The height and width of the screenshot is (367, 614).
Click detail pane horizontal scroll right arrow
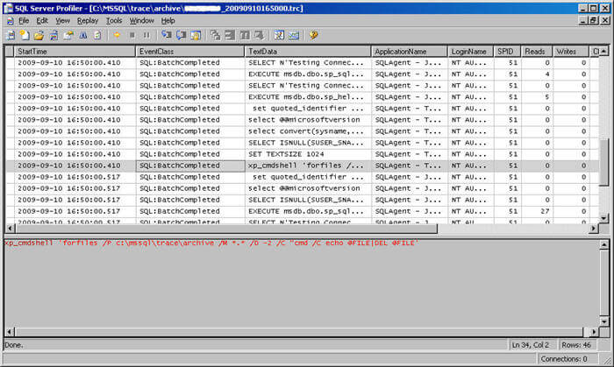(x=594, y=332)
